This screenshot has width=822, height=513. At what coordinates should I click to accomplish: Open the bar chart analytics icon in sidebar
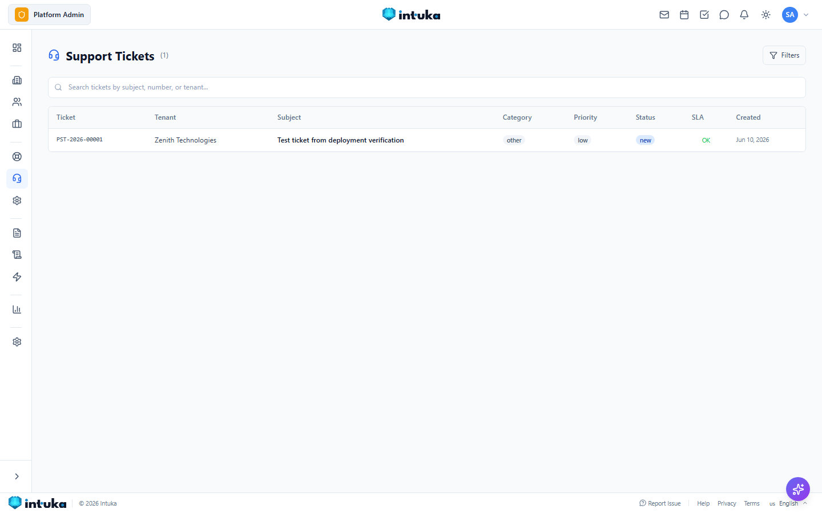pyautogui.click(x=17, y=310)
